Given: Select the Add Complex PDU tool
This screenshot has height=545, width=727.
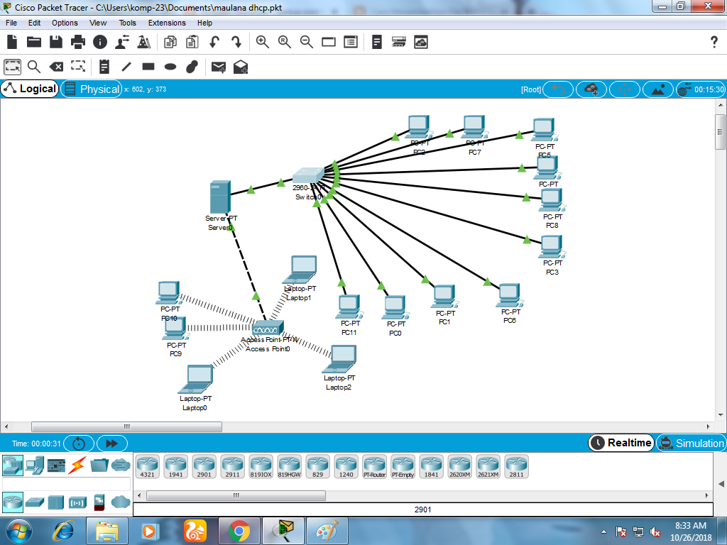Looking at the screenshot, I should point(241,67).
